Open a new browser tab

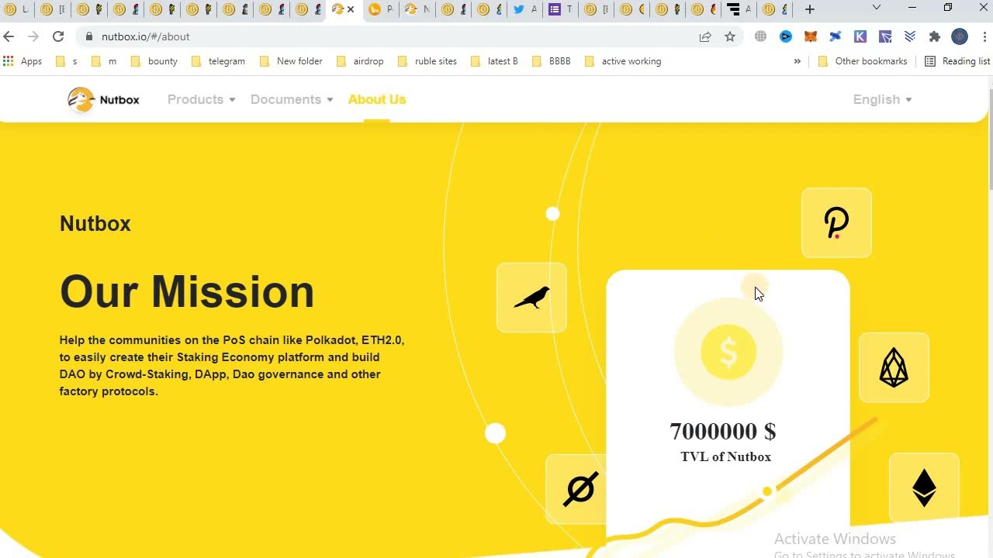pyautogui.click(x=810, y=9)
